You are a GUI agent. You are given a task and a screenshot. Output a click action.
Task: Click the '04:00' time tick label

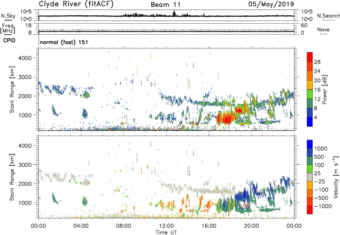[81, 226]
